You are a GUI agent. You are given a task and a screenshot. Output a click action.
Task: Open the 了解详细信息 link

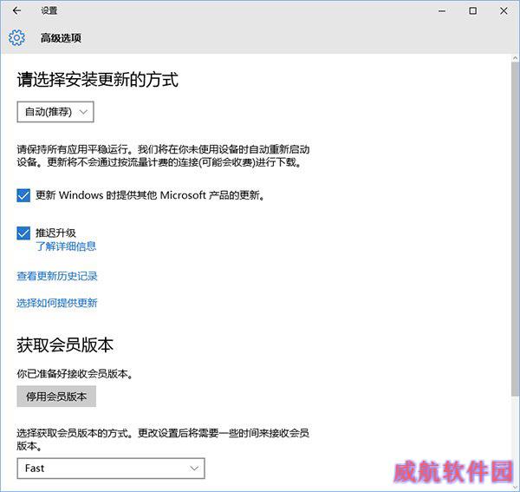pyautogui.click(x=66, y=246)
